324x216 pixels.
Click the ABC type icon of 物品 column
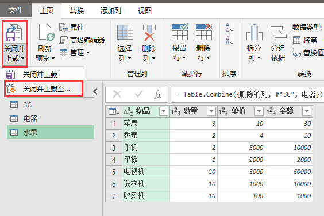128,111
